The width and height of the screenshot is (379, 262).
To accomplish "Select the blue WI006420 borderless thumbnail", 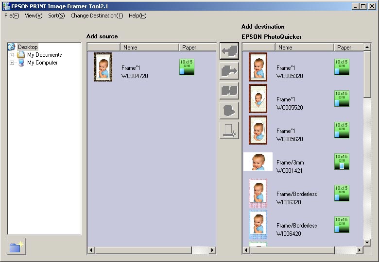I will click(x=258, y=225).
